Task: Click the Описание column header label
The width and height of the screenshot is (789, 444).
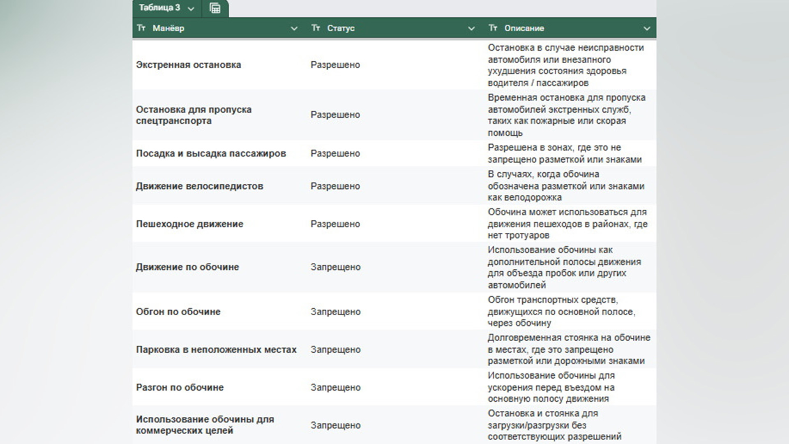Action: (524, 28)
